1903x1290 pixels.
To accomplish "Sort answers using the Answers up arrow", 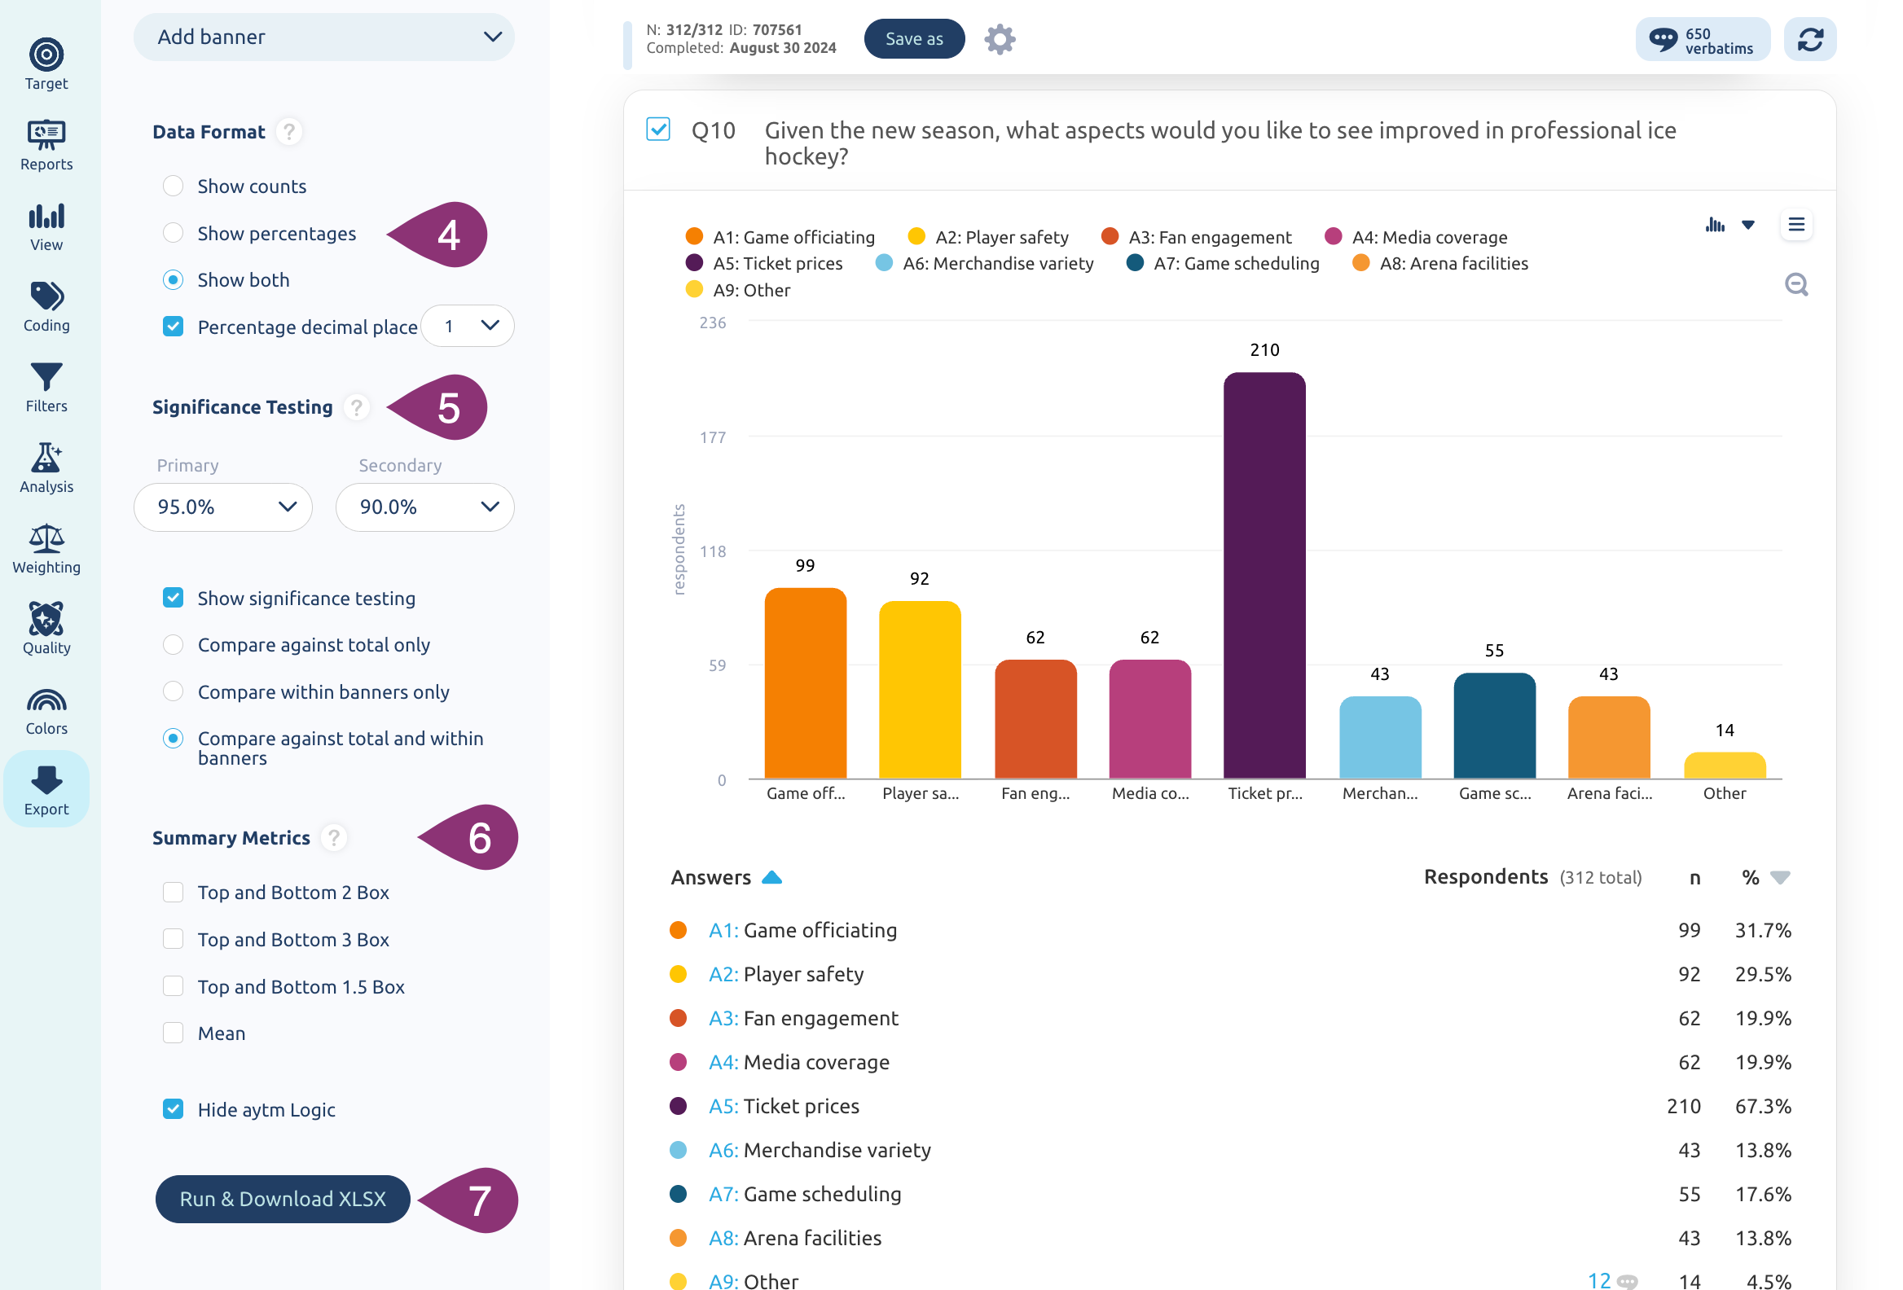I will click(771, 877).
